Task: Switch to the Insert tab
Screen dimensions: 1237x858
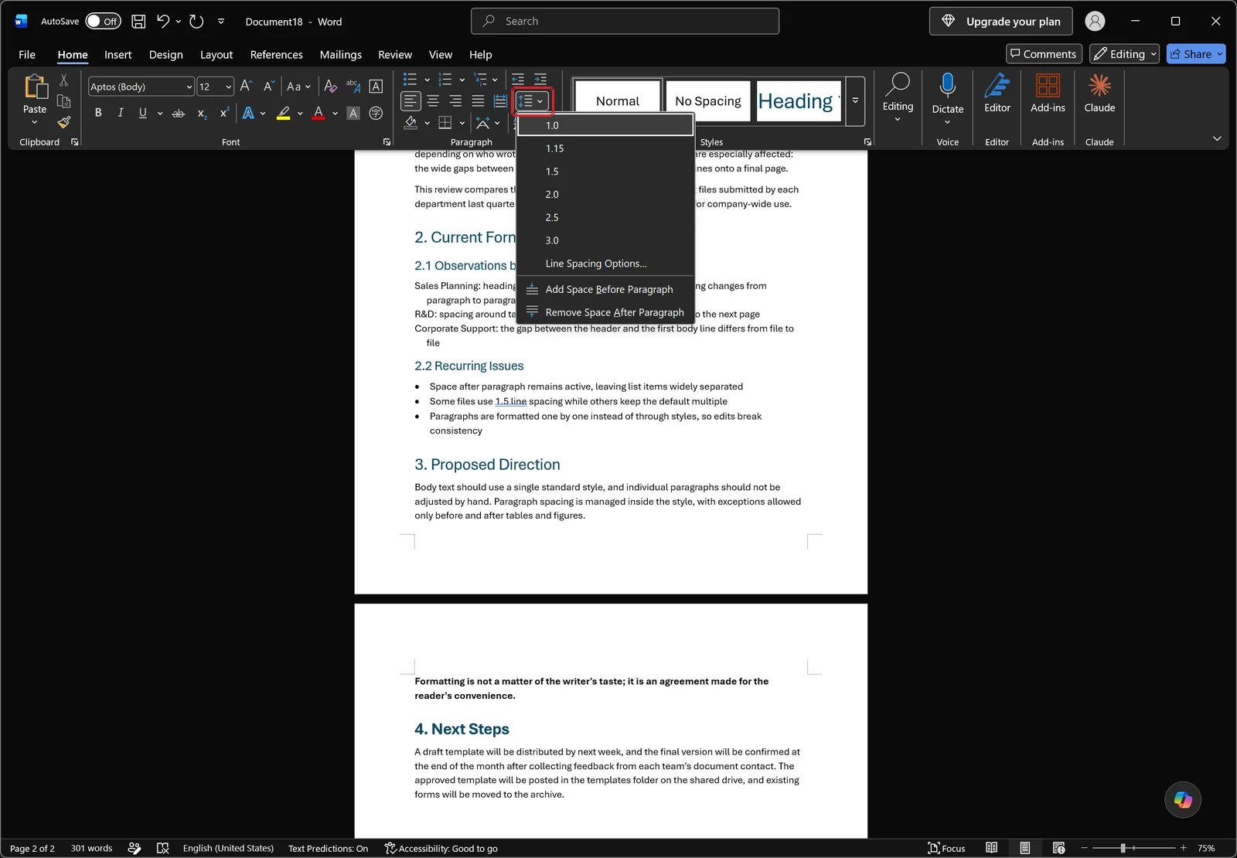Action: pyautogui.click(x=118, y=54)
